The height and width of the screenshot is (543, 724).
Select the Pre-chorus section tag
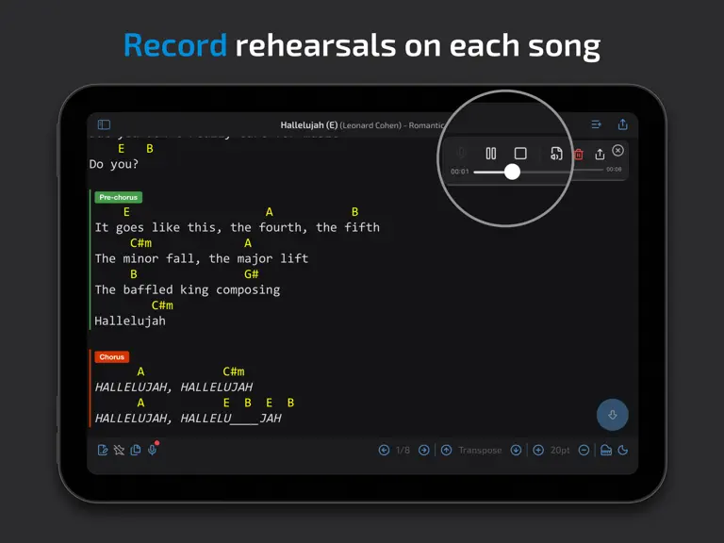pos(118,197)
